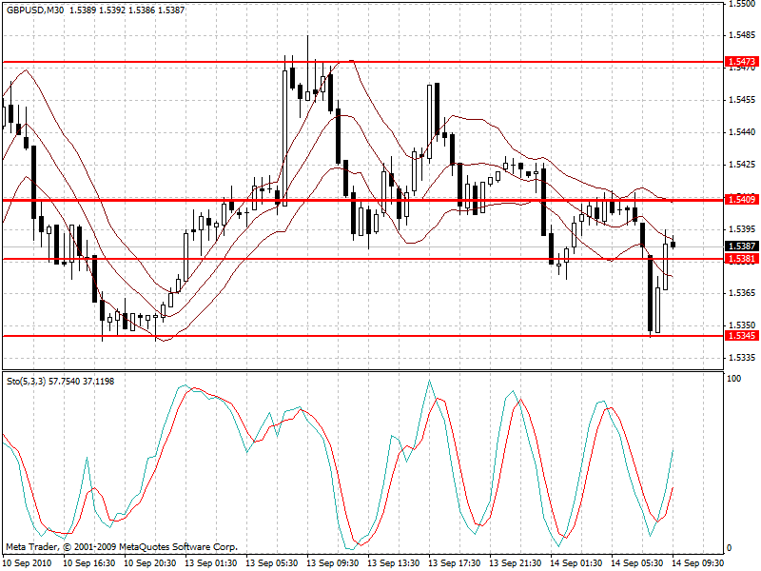Viewport: 761px width, 571px height.
Task: Click the 10 Sep 16:30 time label
Action: pos(88,563)
